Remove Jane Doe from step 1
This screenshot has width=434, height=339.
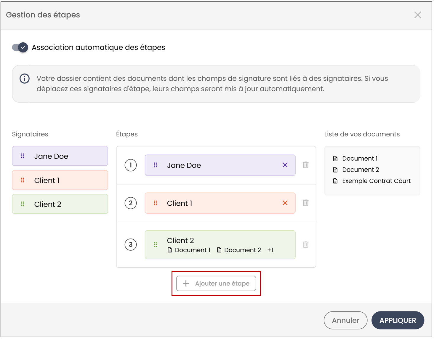click(x=285, y=165)
